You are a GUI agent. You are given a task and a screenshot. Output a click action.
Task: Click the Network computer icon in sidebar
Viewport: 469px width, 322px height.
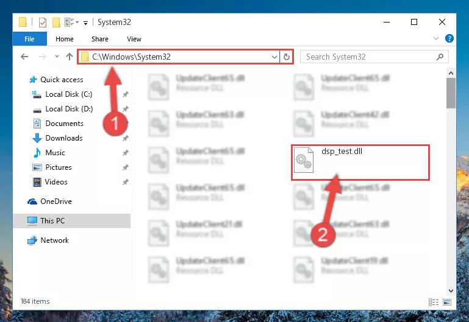coord(32,240)
